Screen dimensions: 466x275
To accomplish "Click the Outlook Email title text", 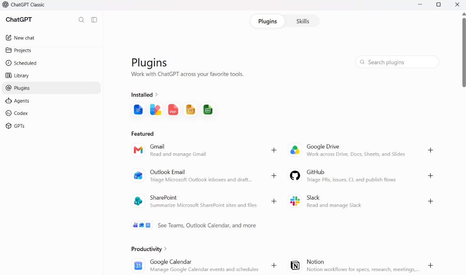I will (x=167, y=172).
